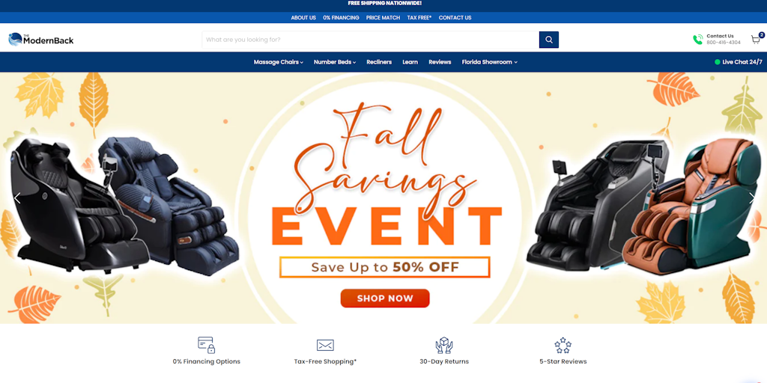
Task: Open the Price Match link
Action: (x=383, y=18)
